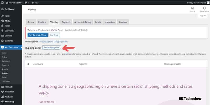
Task: Click the help icon beside Zone name
Action: coord(28,64)
